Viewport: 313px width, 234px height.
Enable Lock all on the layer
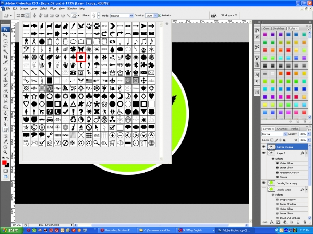[284, 140]
